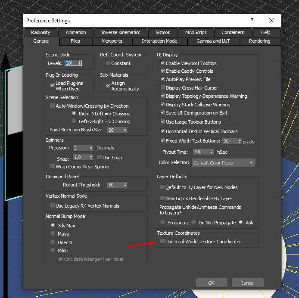Viewport: 299px width, 298px height.
Task: Click the Rollout Threshold spinner arrows
Action: point(125,185)
